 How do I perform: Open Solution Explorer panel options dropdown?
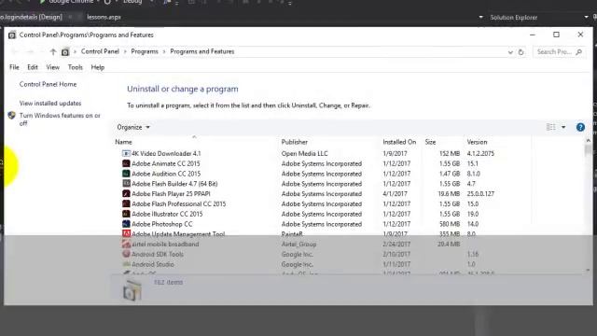pyautogui.click(x=587, y=17)
